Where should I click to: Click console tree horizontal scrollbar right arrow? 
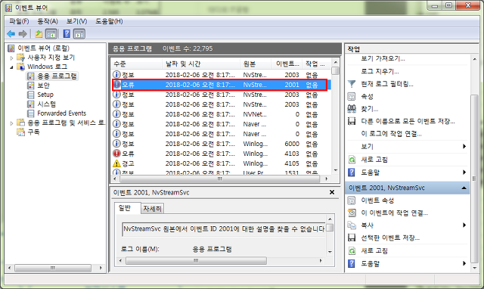101,268
